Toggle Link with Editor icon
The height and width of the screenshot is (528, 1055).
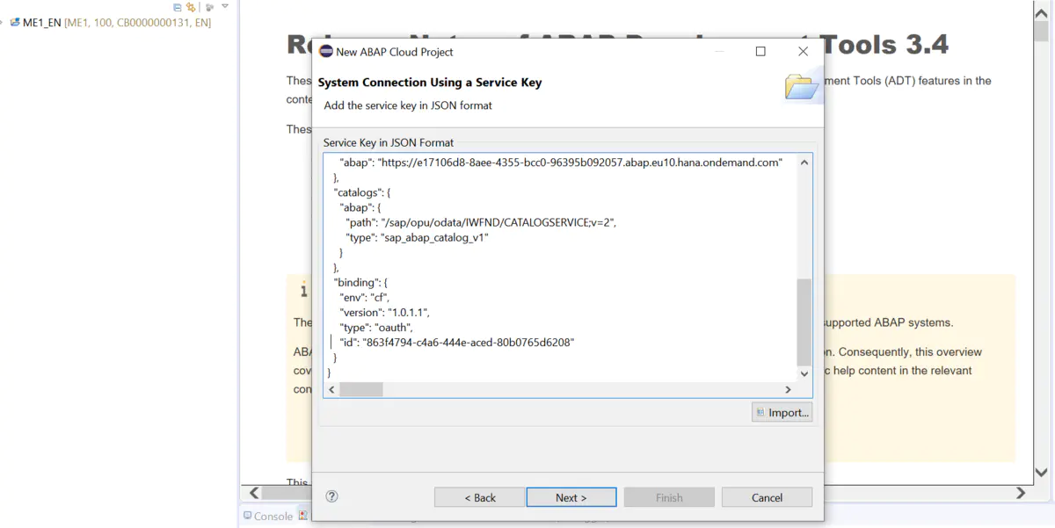coord(191,6)
